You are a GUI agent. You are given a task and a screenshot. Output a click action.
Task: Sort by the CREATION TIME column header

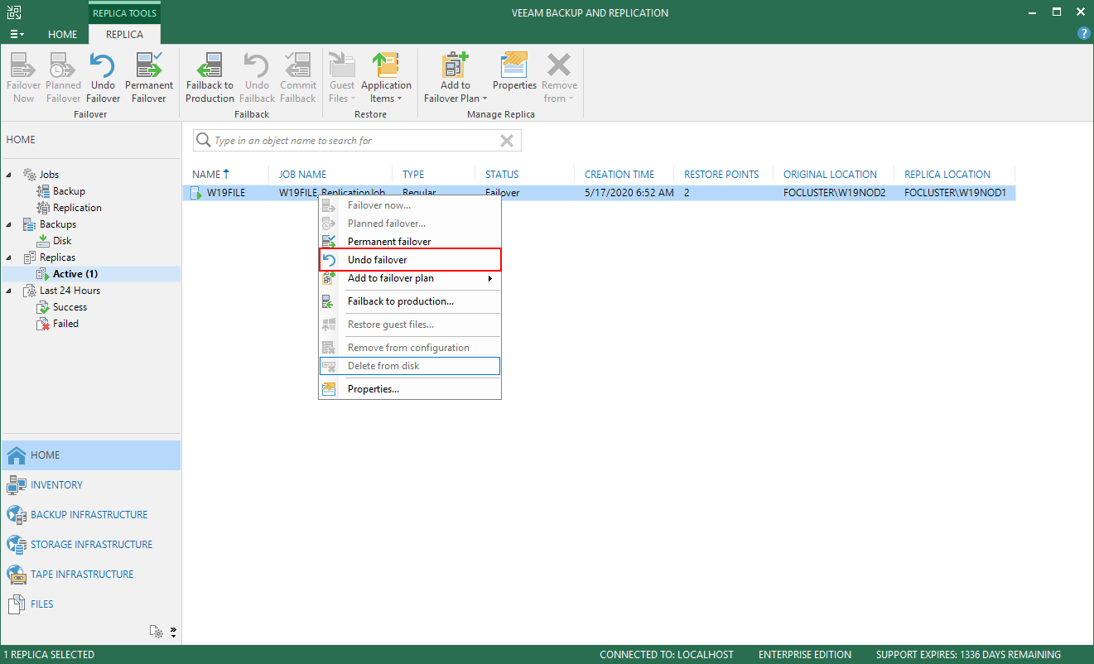pos(619,175)
